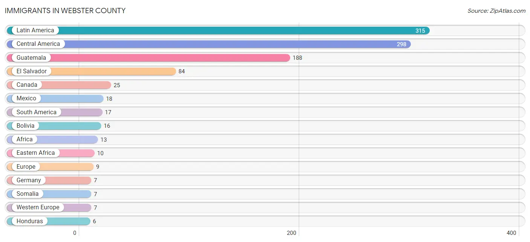Viewport: 530px width, 242px height.
Task: Click the 200 axis tick label
Action: click(x=291, y=233)
